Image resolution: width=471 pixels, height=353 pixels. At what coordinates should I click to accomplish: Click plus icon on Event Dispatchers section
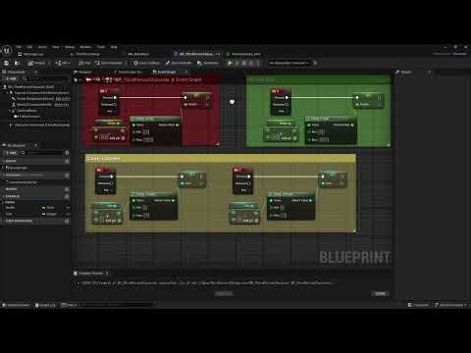coord(67,222)
